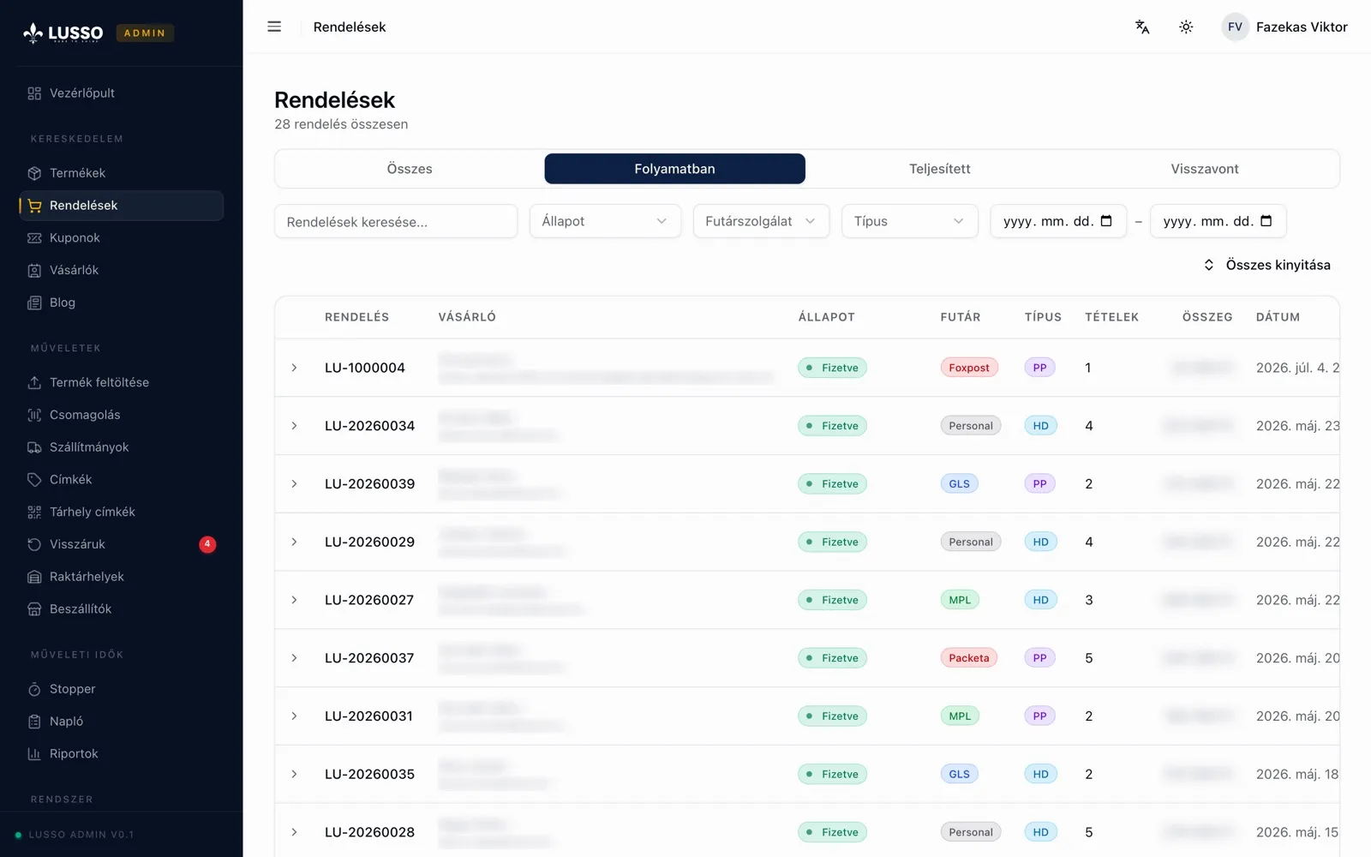Click the Foxpost courier badge
The height and width of the screenshot is (857, 1371).
click(x=969, y=368)
